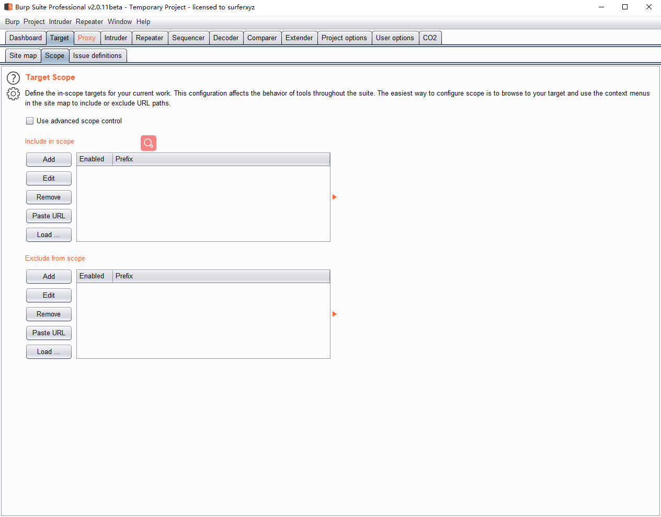Click the Burp Suite logo in title bar
The image size is (661, 517).
click(x=8, y=7)
